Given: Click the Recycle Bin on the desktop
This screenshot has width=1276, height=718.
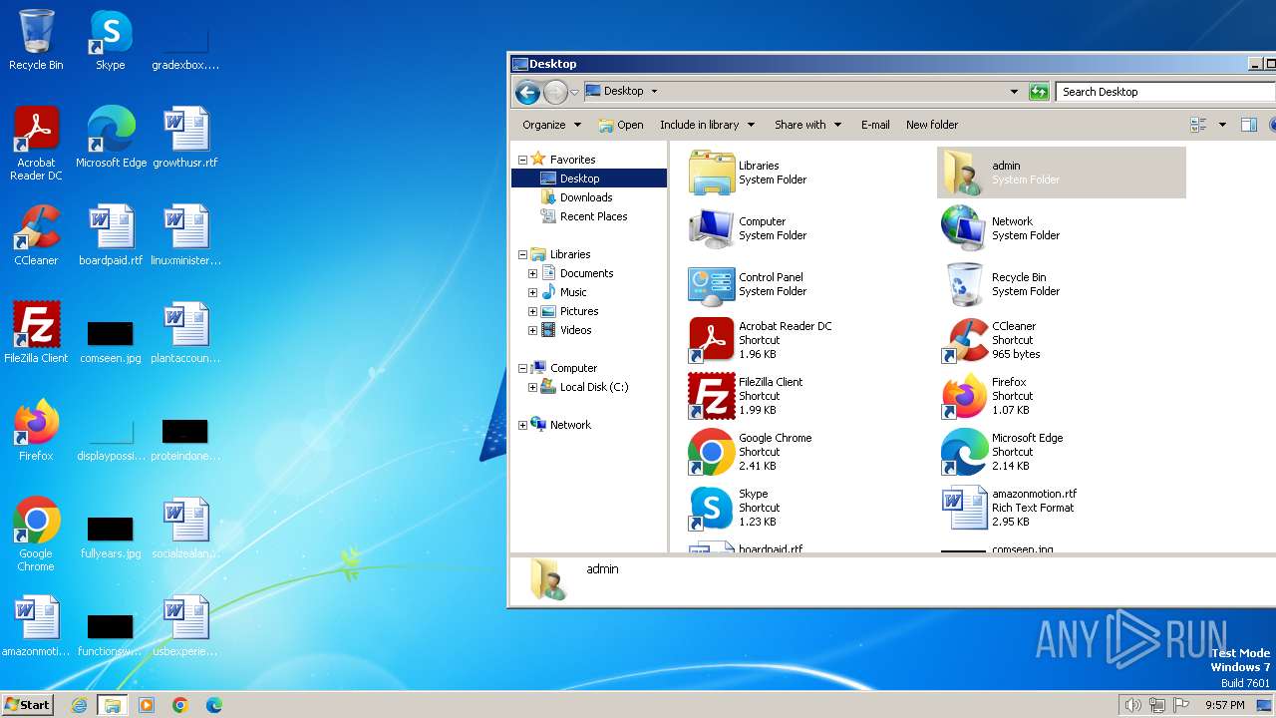Looking at the screenshot, I should point(36,40).
